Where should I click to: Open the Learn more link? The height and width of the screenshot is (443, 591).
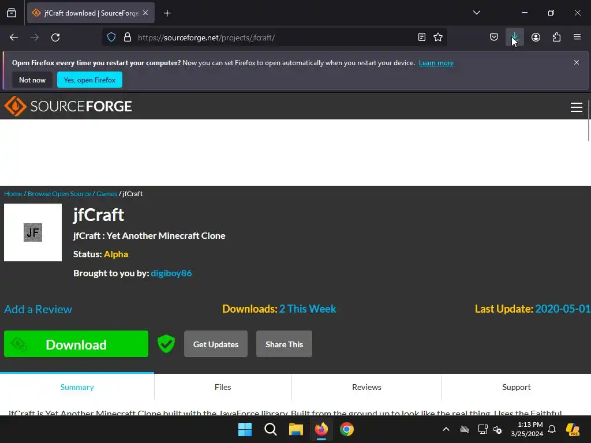point(436,63)
